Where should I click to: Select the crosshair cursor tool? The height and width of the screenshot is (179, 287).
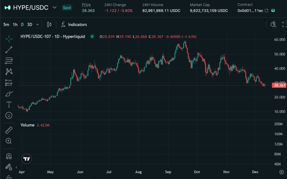(x=9, y=39)
